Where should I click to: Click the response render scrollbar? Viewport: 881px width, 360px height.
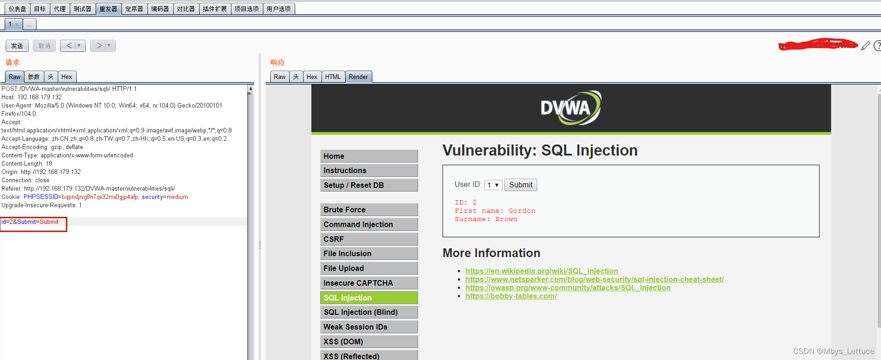pyautogui.click(x=879, y=210)
